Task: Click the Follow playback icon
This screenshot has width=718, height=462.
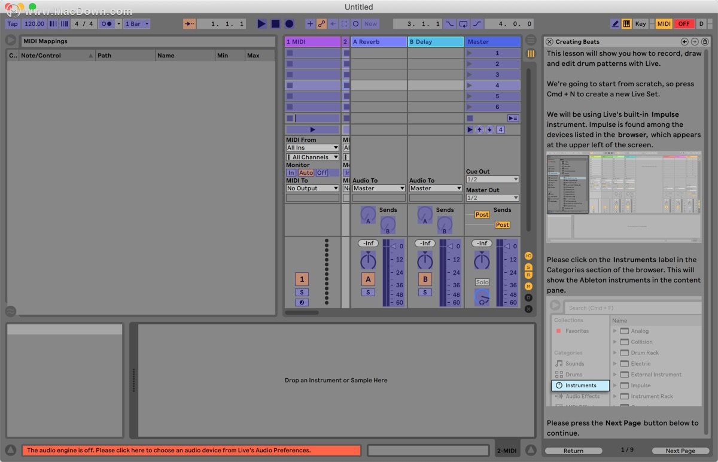Action: click(x=189, y=24)
